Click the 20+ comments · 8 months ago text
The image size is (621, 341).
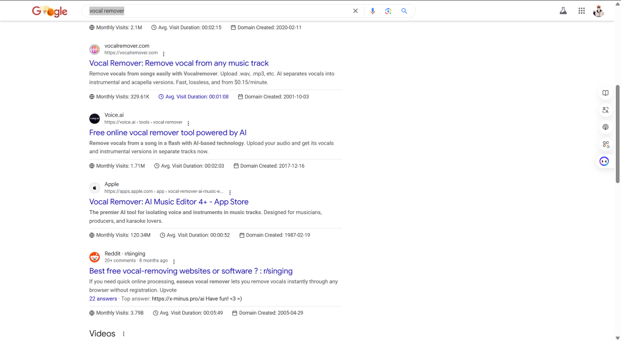136,261
